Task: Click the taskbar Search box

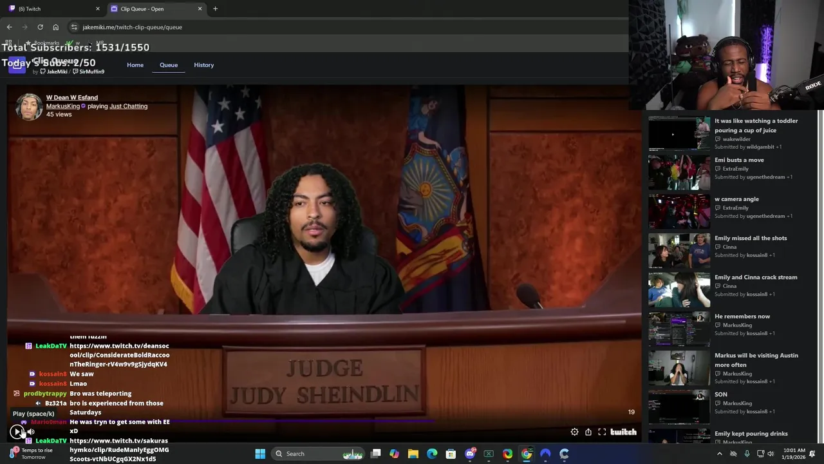Action: (x=317, y=454)
